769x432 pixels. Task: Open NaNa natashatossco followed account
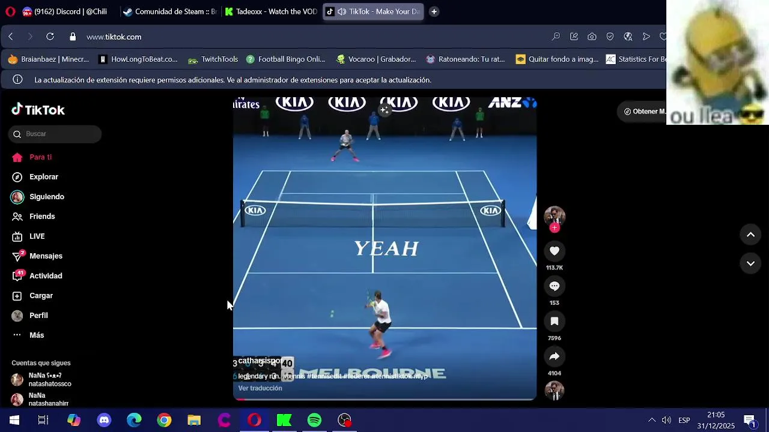tap(41, 380)
